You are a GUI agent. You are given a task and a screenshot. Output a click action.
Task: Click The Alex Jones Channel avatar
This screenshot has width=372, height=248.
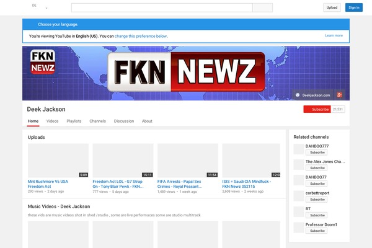(x=298, y=165)
